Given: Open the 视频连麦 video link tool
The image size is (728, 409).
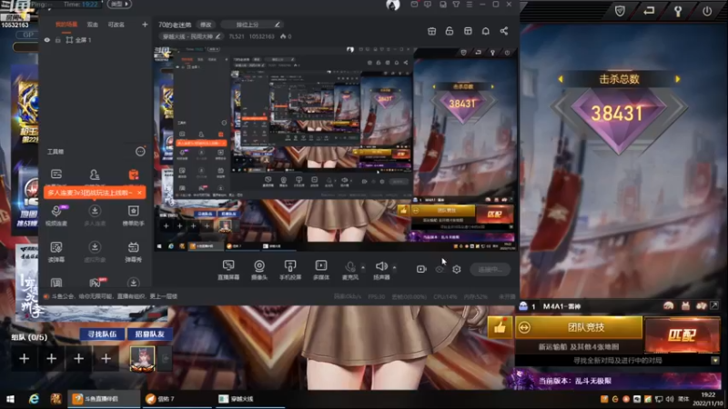Looking at the screenshot, I should (x=56, y=215).
